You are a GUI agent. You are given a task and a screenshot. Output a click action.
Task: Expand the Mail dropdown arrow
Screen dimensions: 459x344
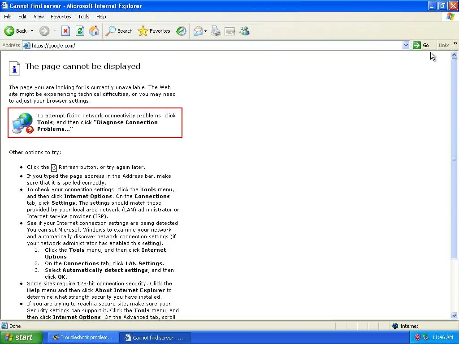click(205, 31)
